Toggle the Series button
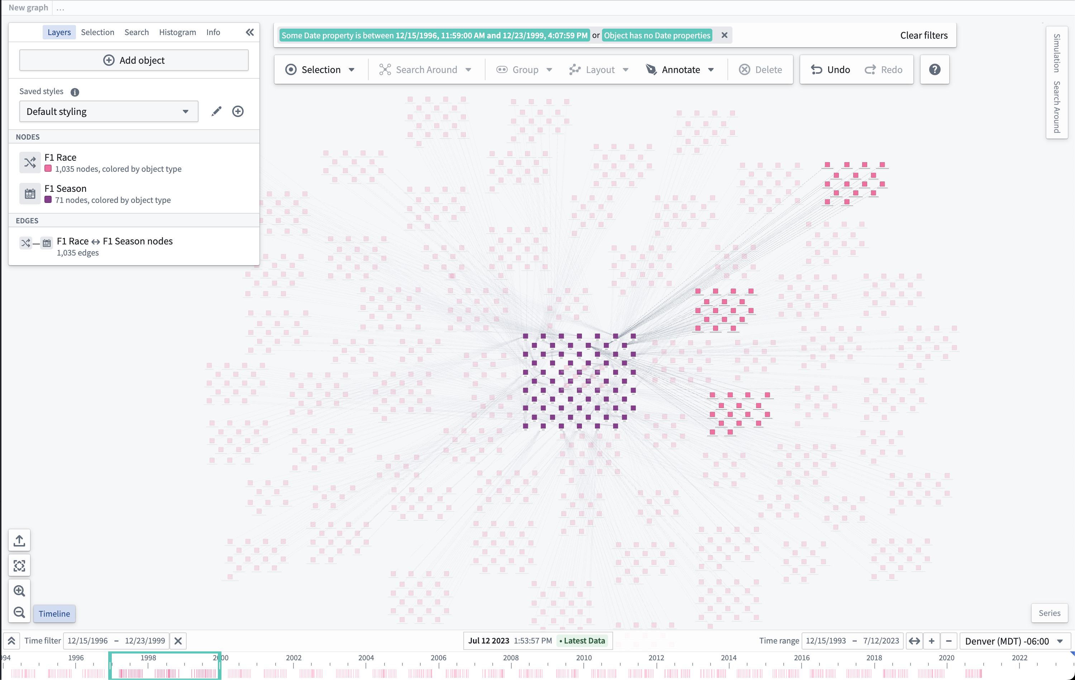Viewport: 1075px width, 680px height. point(1049,613)
